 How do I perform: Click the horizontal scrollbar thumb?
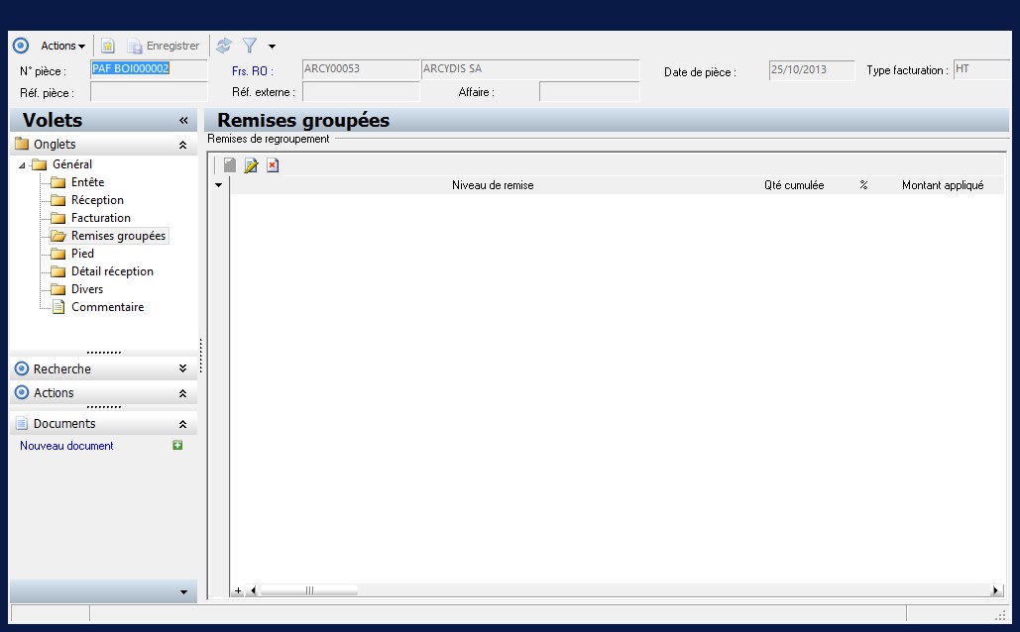[309, 590]
